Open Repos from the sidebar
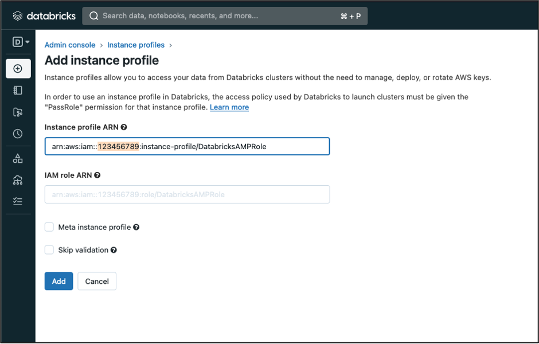The image size is (539, 344). pos(17,112)
